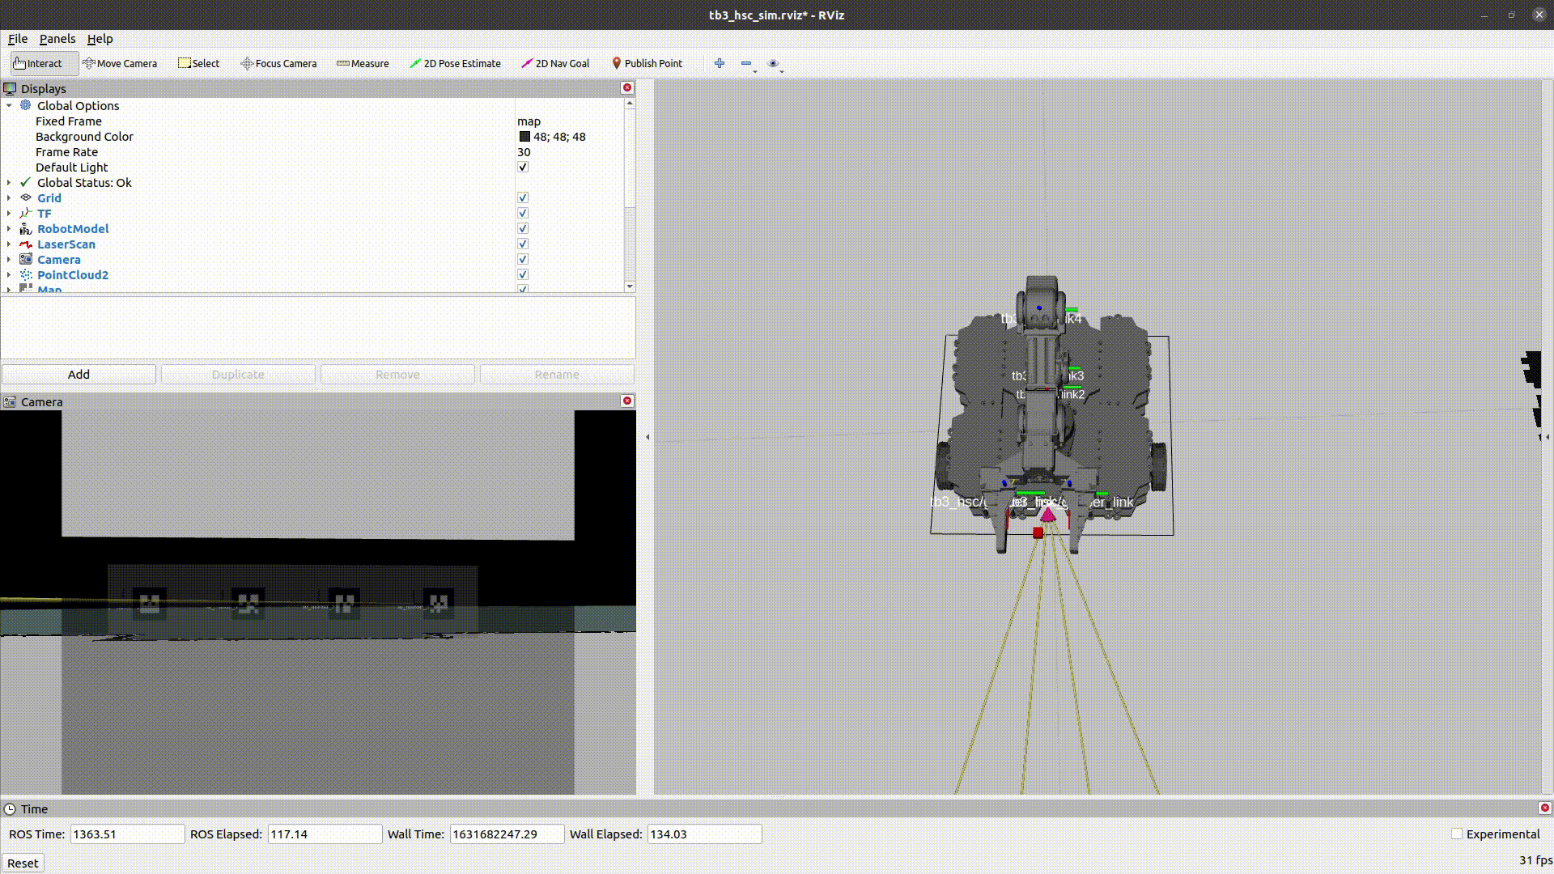Pick the Measure tool
The width and height of the screenshot is (1554, 874).
(363, 63)
